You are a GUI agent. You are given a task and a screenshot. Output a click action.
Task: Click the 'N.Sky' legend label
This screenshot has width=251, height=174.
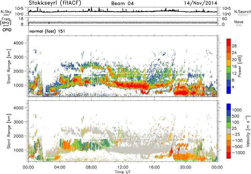pyautogui.click(x=6, y=12)
